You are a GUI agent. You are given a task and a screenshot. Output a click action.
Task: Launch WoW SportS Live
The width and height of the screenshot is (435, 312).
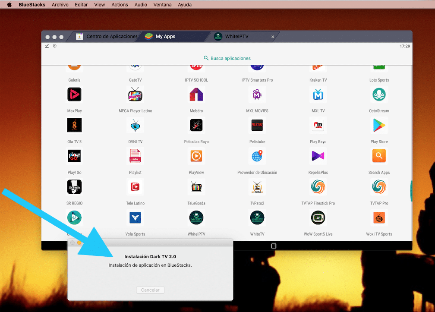[x=318, y=217]
